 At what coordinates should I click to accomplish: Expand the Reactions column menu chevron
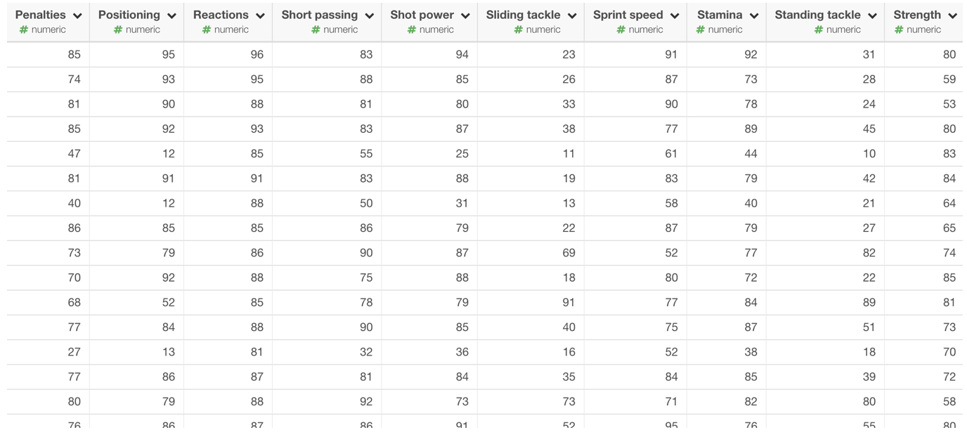[x=260, y=15]
